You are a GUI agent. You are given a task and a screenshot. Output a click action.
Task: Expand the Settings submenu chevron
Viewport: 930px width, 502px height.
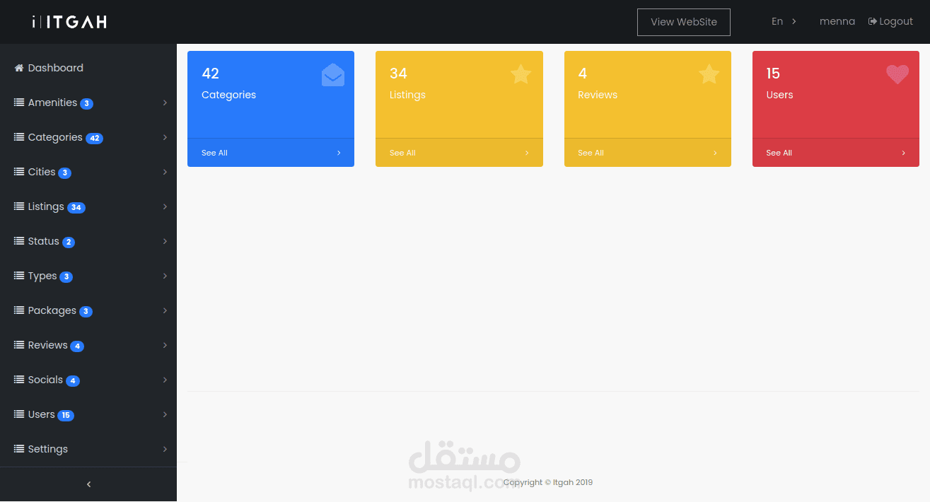[x=165, y=449]
